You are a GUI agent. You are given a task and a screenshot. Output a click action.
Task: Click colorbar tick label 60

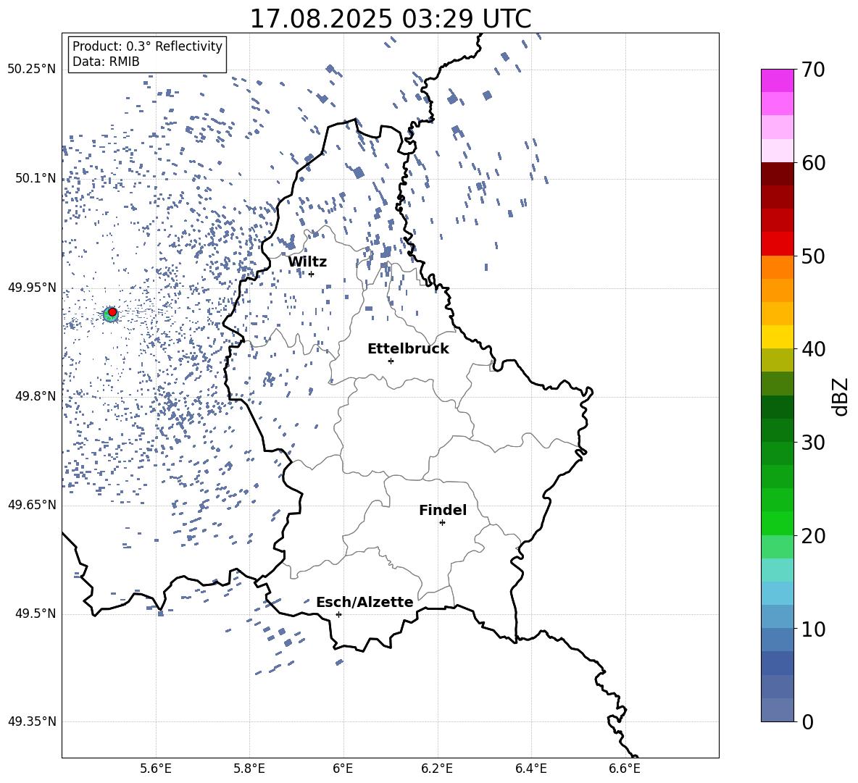coord(813,163)
